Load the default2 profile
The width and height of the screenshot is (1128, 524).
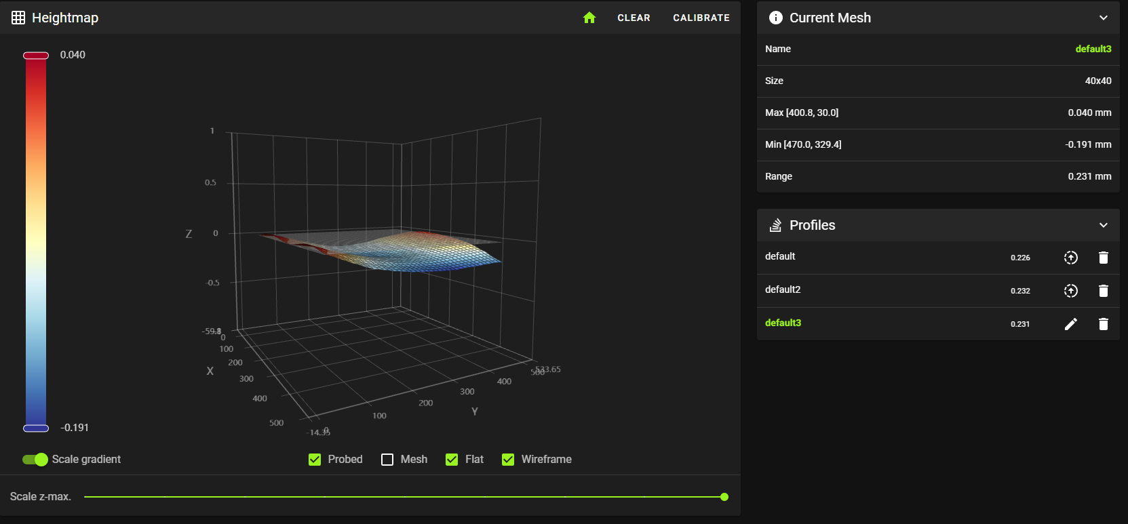click(1070, 291)
